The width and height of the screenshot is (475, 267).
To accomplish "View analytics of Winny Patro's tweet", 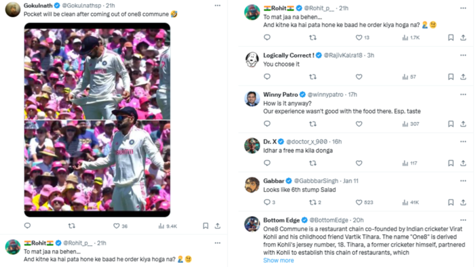I will [411, 124].
